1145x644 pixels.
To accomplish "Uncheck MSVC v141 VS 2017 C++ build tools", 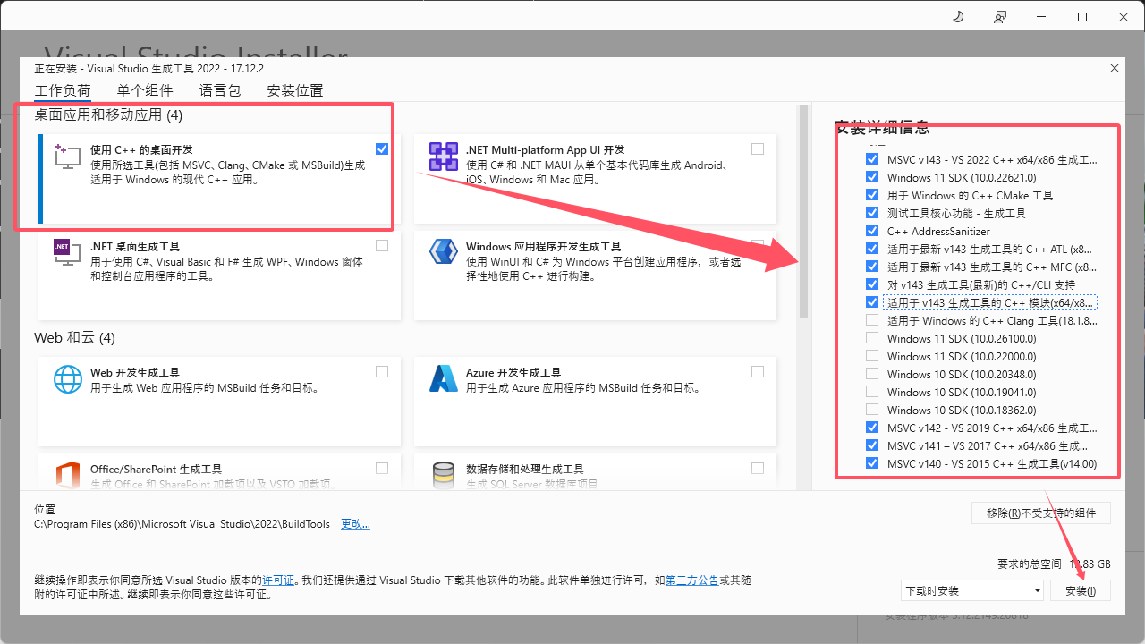I will [x=872, y=445].
